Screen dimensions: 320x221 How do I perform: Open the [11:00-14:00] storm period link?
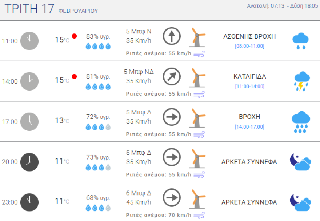(x=249, y=87)
